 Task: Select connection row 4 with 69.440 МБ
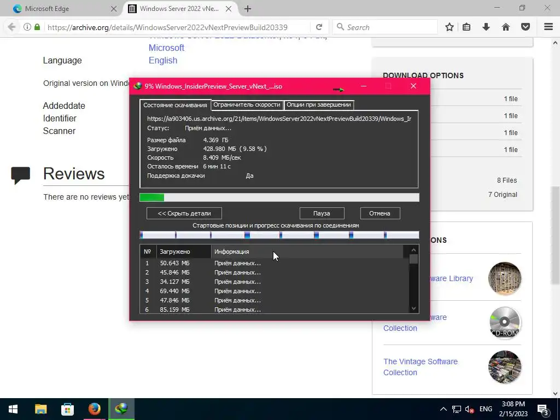point(275,291)
